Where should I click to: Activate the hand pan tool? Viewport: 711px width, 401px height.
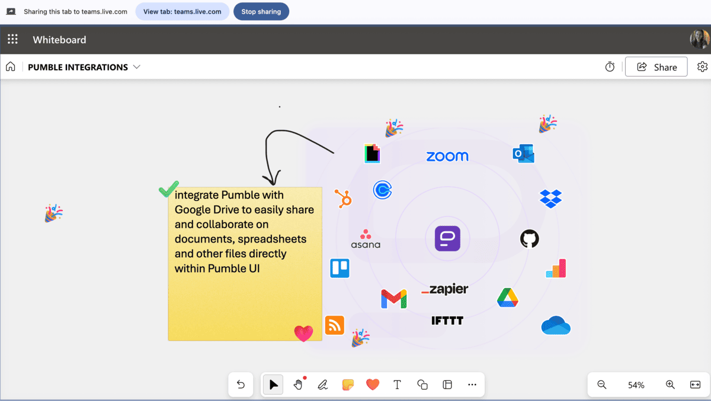pyautogui.click(x=298, y=384)
